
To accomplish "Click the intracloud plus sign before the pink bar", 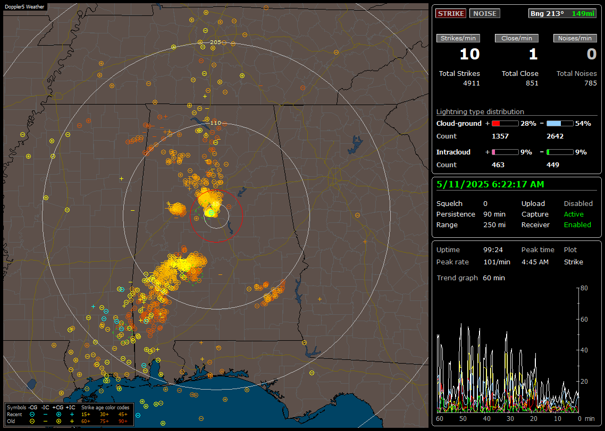I will coord(488,152).
